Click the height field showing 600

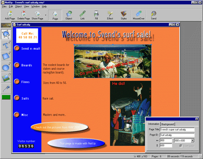tap(166, 146)
